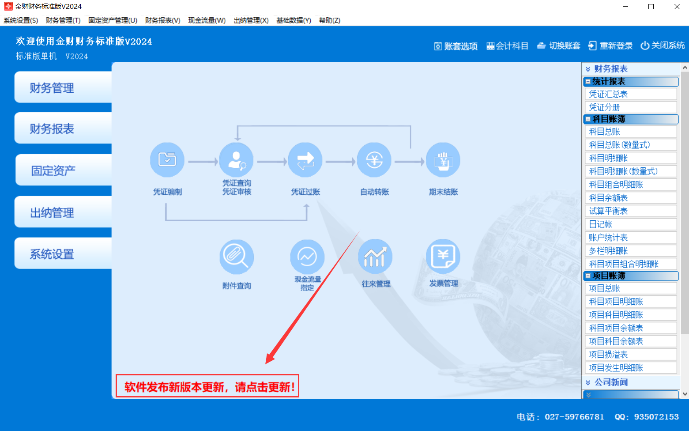The height and width of the screenshot is (431, 689).
Task: Open the 财务报表(V) menu
Action: point(162,20)
